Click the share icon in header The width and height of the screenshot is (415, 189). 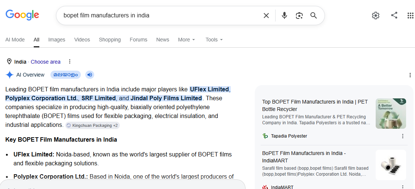click(394, 15)
